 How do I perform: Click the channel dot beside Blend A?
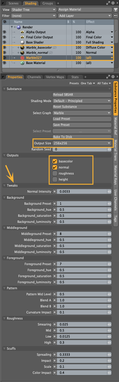pyautogui.click(x=55, y=300)
